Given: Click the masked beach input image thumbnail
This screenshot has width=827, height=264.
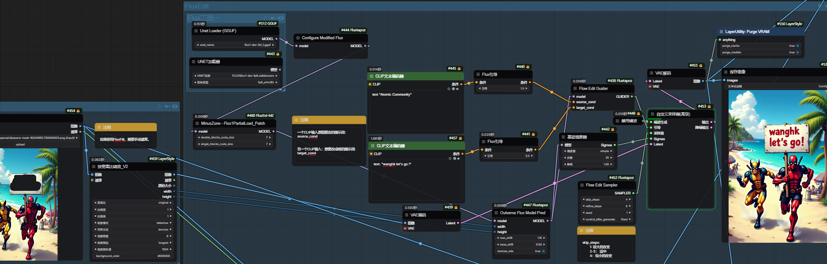Looking at the screenshot, I should pyautogui.click(x=29, y=205).
